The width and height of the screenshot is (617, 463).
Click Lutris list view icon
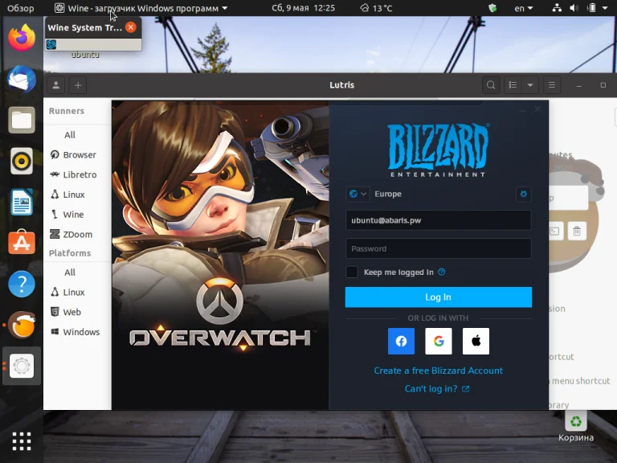(x=513, y=85)
